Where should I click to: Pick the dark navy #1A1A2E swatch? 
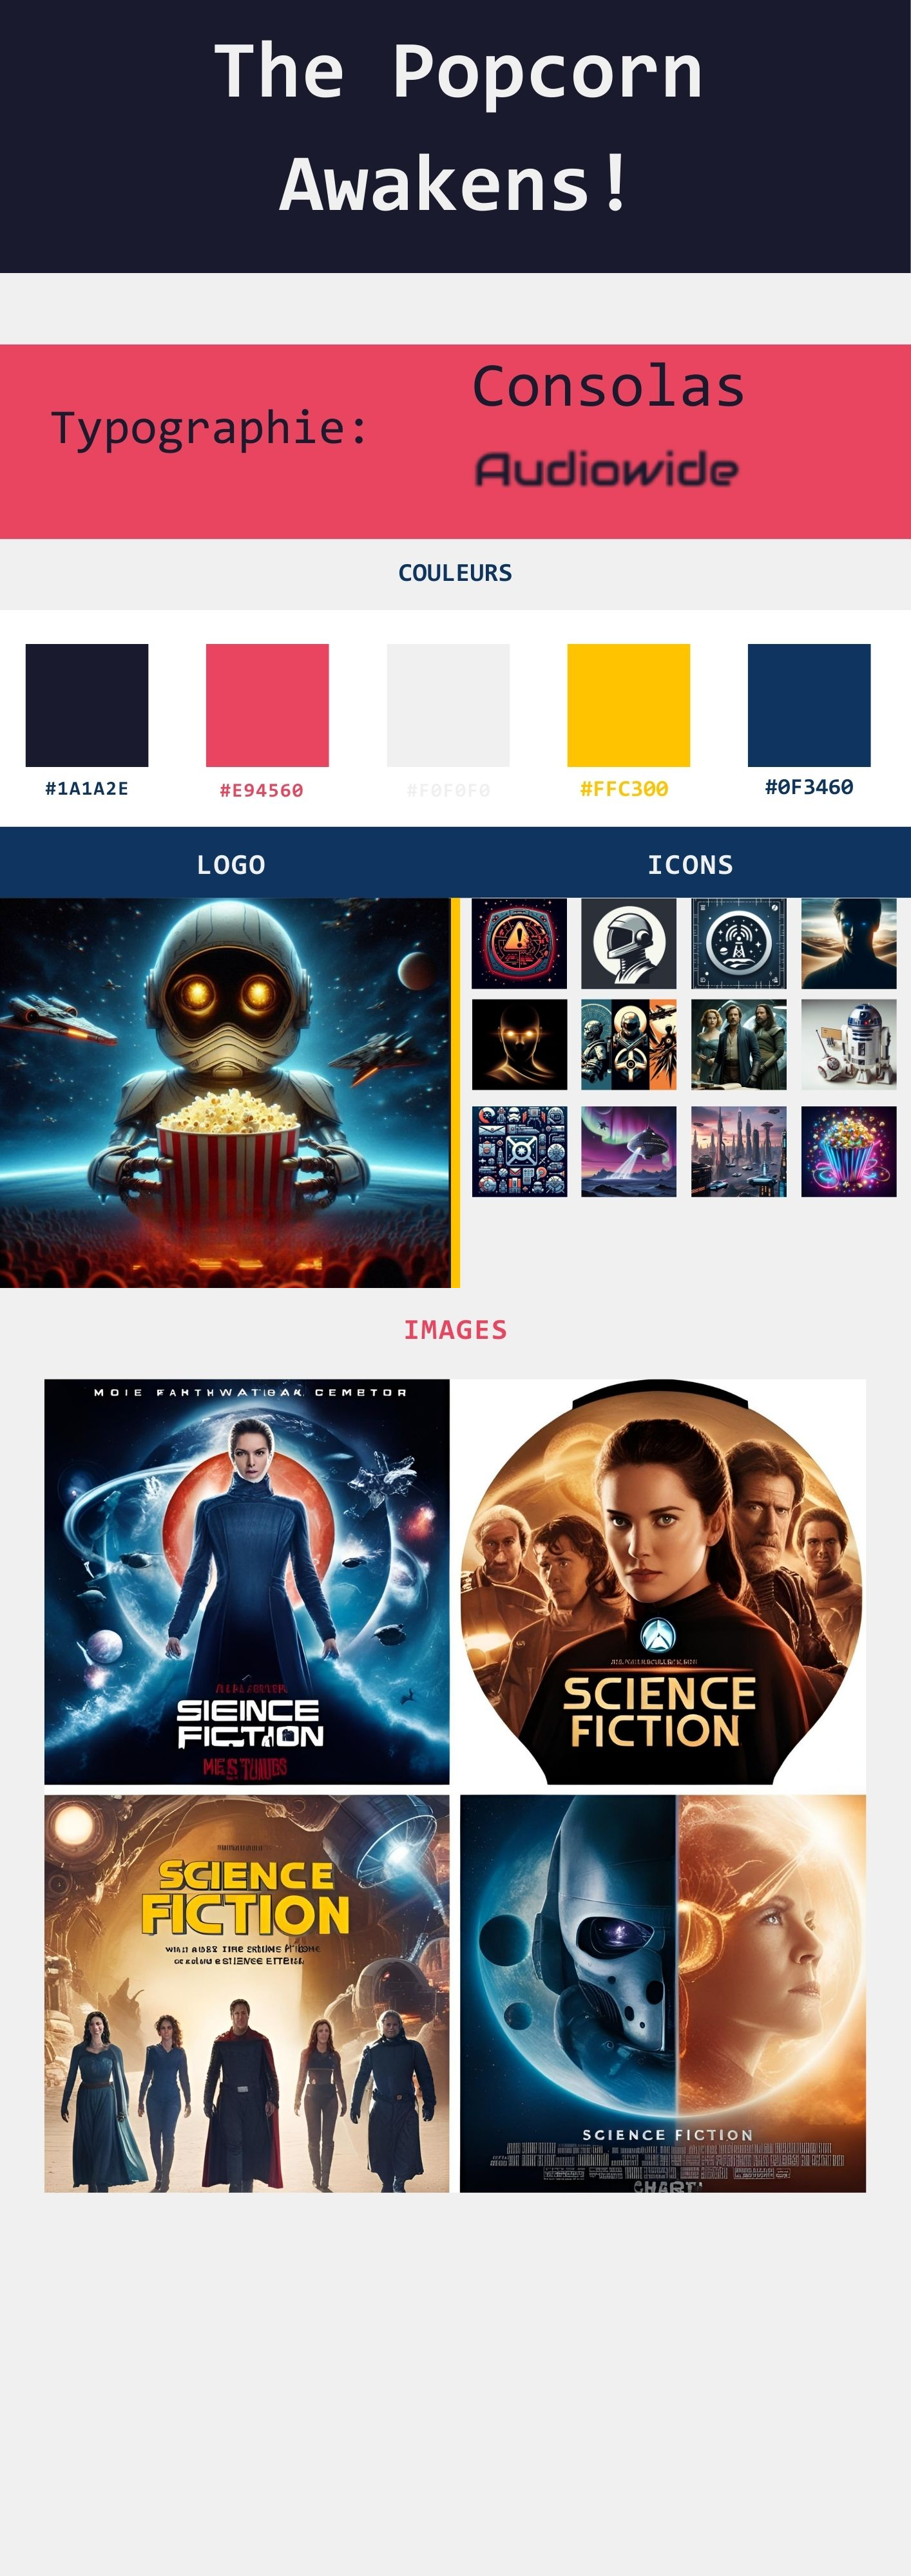pos(87,705)
